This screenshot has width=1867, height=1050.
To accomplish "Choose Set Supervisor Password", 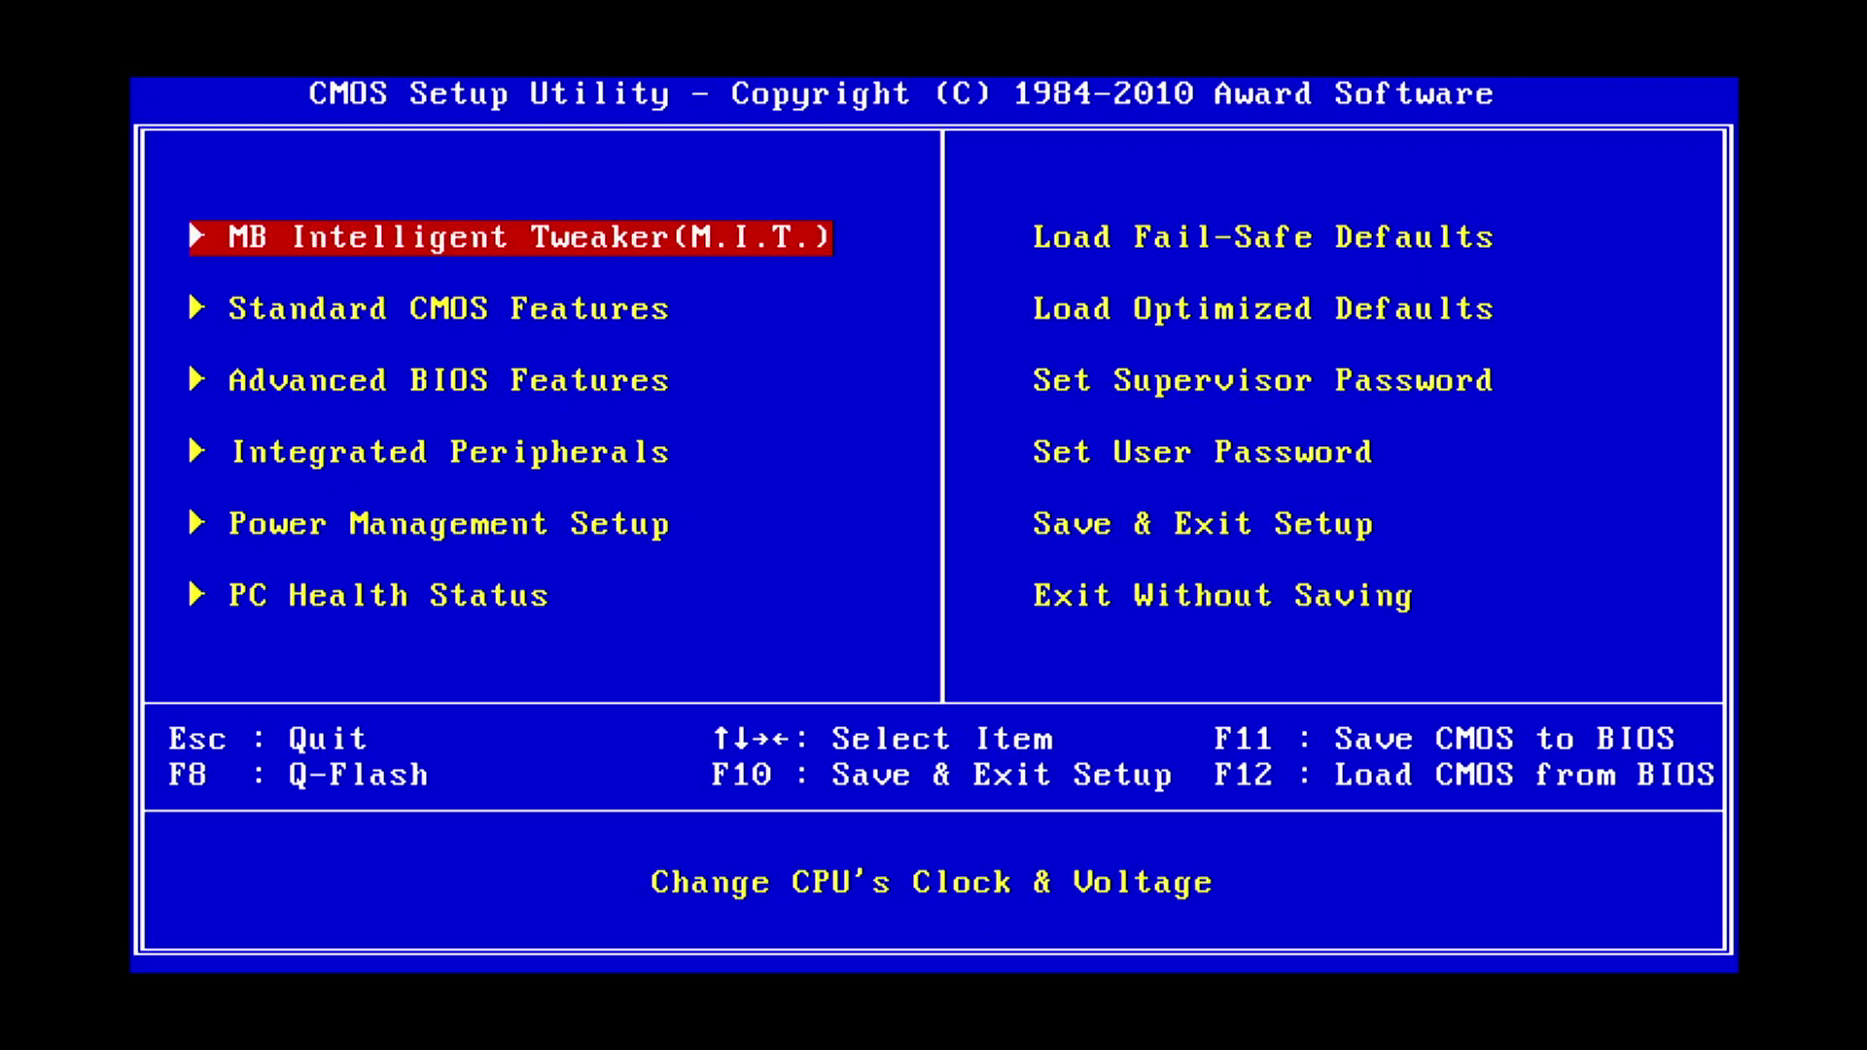I will (1263, 380).
